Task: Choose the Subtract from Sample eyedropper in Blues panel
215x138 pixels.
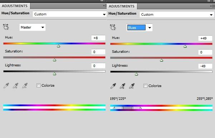Action: click(132, 86)
